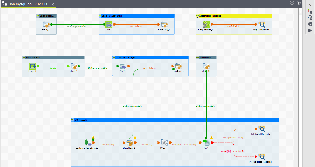This screenshot has height=167, width=315.
Task: Click the IVR (Rejected Records) component
Action: point(262,157)
